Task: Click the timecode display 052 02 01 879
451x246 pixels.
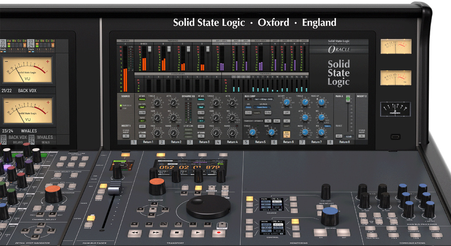Action: click(189, 167)
